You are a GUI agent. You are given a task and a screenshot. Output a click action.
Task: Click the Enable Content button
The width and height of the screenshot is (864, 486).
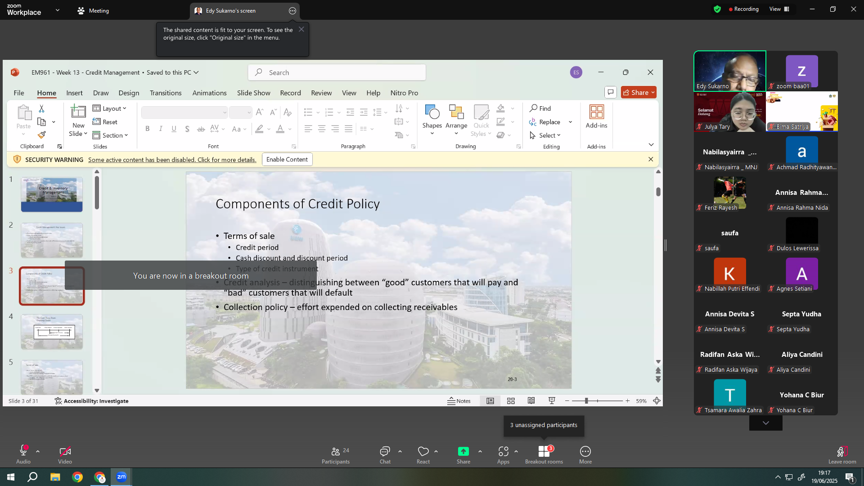coord(287,159)
